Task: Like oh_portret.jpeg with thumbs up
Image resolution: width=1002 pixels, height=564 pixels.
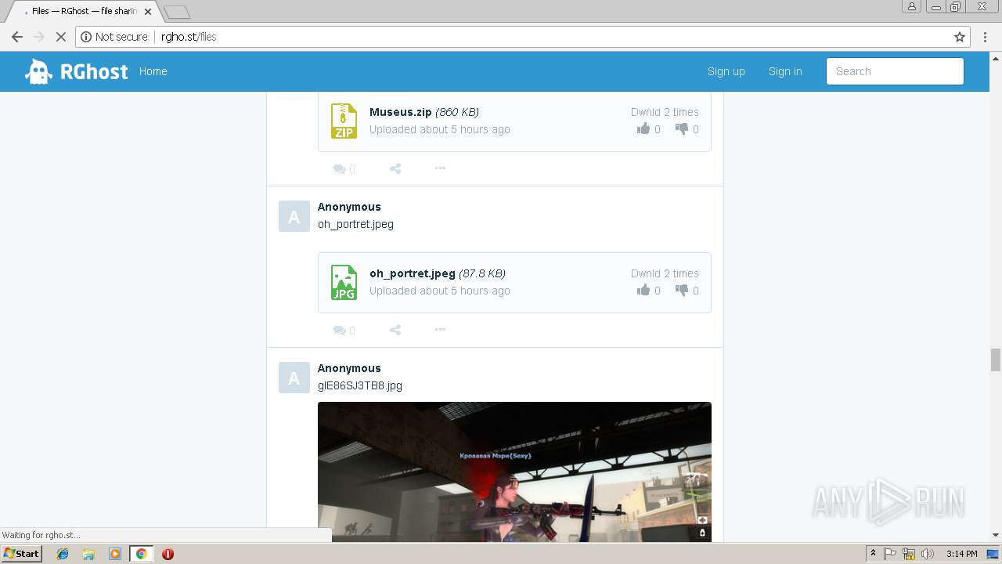Action: [x=643, y=291]
